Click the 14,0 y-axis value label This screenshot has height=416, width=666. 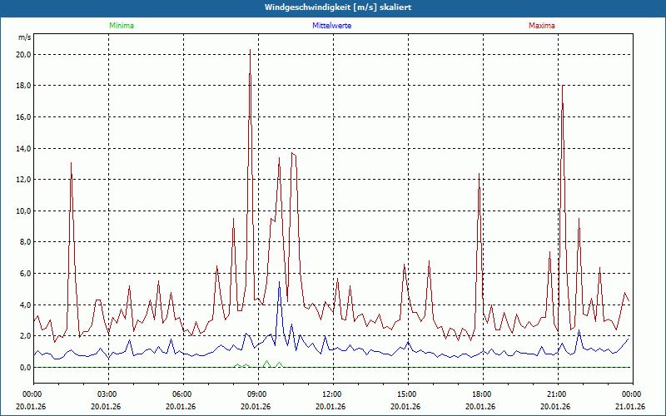click(x=23, y=149)
